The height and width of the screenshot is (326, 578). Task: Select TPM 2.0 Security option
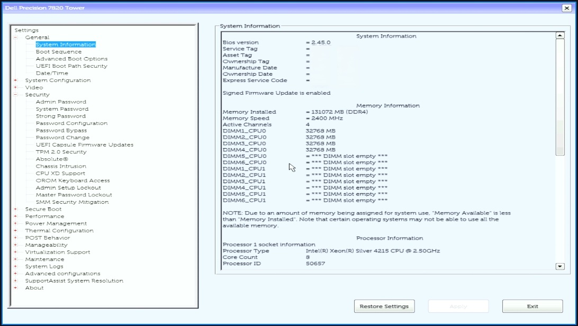coord(61,152)
